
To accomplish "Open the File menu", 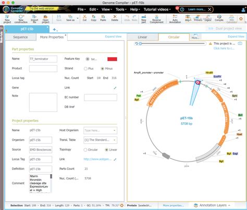I will tap(81, 9).
